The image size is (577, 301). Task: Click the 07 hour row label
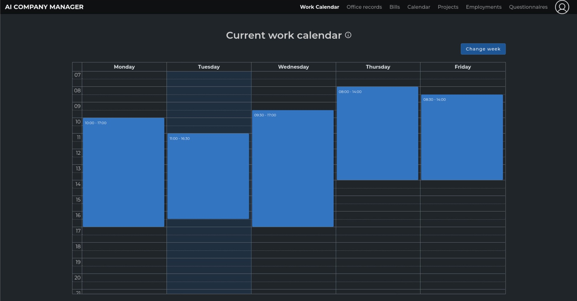(x=77, y=75)
